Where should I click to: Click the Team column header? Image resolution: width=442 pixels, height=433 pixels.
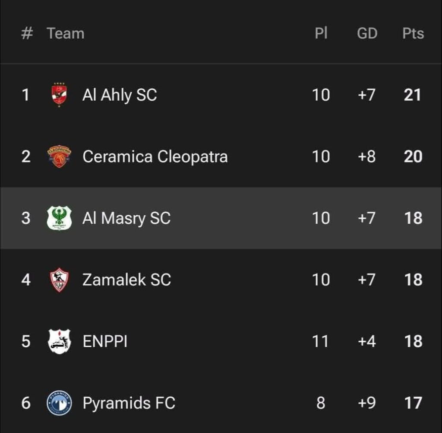pyautogui.click(x=66, y=33)
